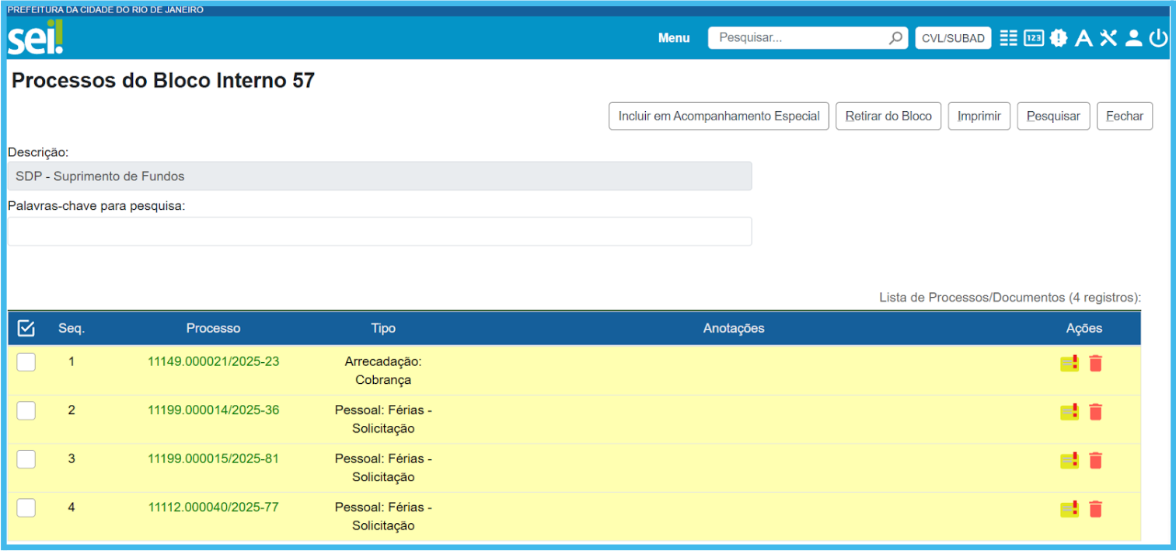Viewport: 1176px width, 551px height.
Task: Toggle the select-all checkbox in table header
Action: [26, 329]
